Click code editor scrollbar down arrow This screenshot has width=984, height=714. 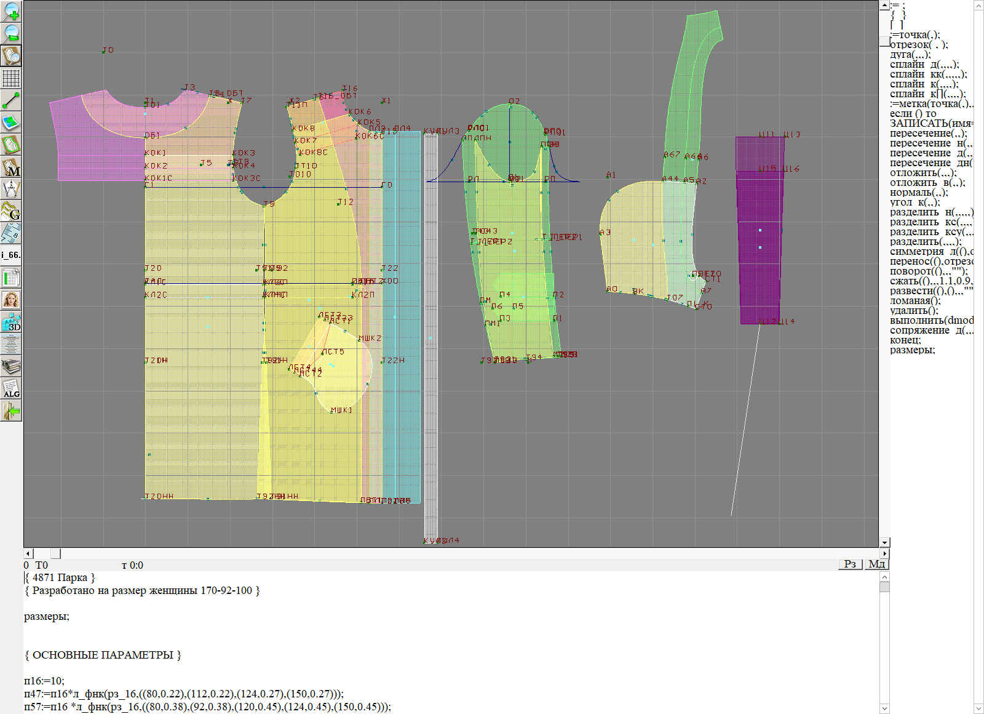click(884, 708)
